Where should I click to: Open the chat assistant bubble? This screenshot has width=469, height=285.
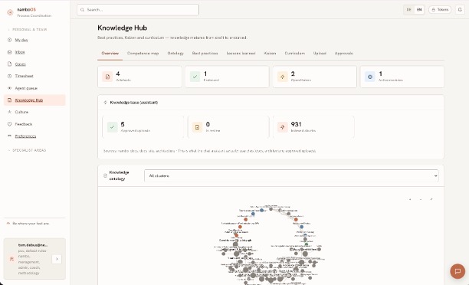click(x=458, y=271)
